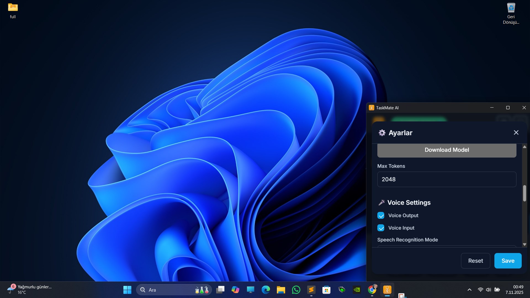Uncheck the Voice Input checkbox
The image size is (530, 298).
pos(381,228)
